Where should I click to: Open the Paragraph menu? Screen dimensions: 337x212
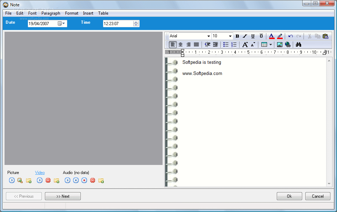[51, 13]
